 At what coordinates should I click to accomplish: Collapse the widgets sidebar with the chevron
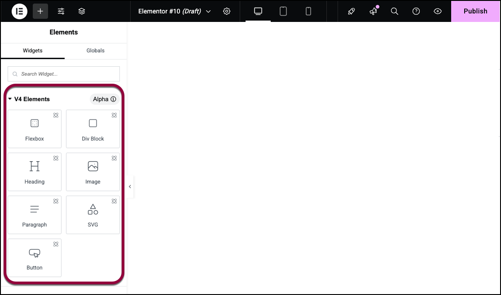click(x=130, y=187)
